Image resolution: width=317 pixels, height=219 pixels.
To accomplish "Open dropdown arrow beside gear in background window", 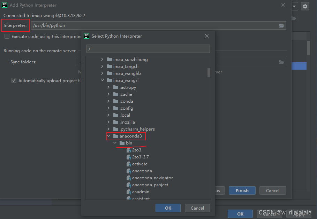I will coord(294,6).
